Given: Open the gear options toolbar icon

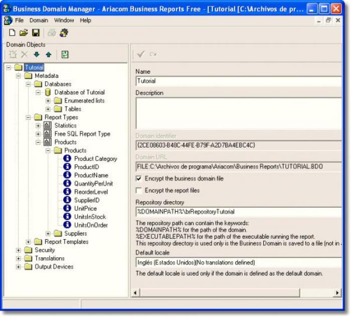Looking at the screenshot, I should coord(64,33).
